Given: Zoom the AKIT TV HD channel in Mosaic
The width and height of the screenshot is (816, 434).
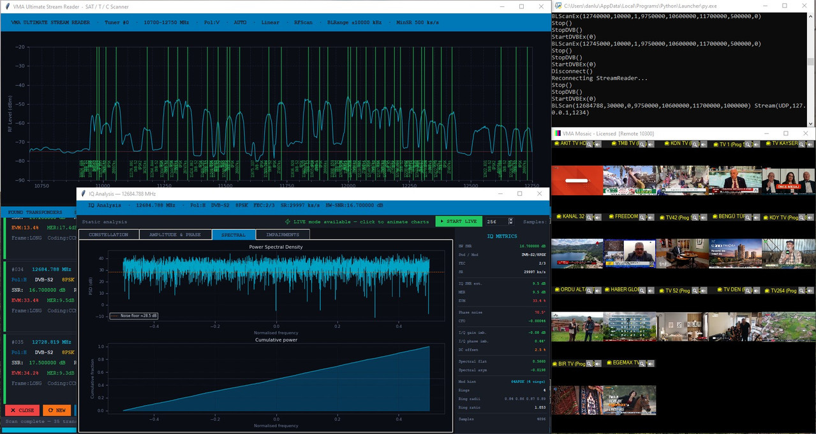Looking at the screenshot, I should (589, 144).
